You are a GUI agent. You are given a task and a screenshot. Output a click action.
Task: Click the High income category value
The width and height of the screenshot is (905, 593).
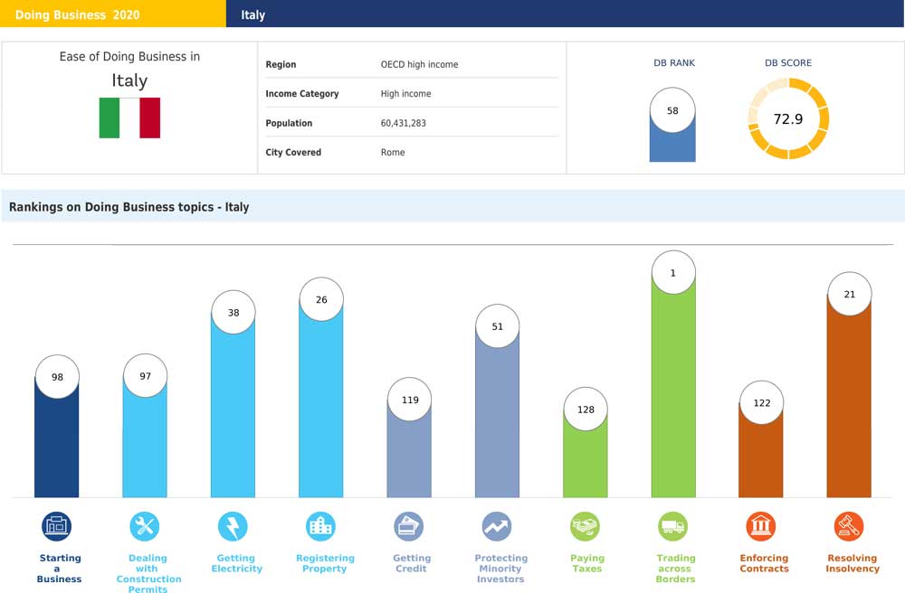pos(405,93)
